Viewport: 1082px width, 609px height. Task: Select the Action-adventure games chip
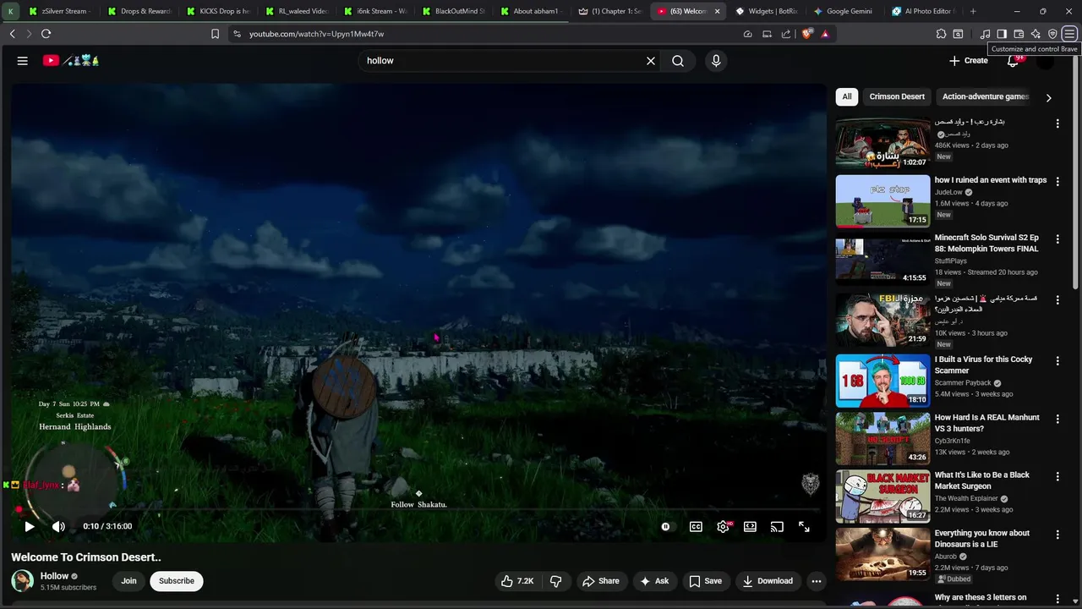(x=985, y=96)
